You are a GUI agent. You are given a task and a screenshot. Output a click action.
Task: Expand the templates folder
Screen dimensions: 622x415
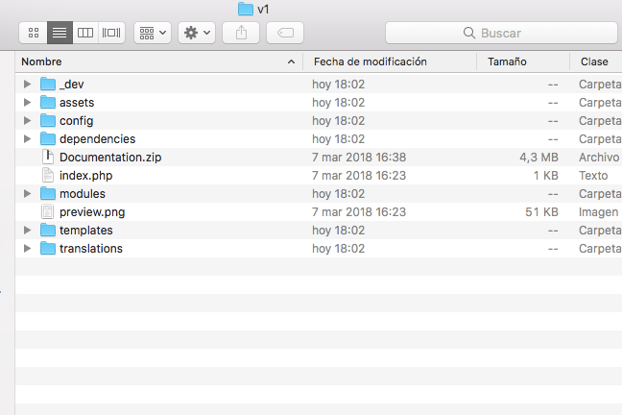pos(27,230)
